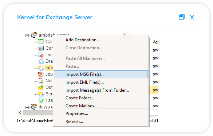Open Properties... from context menu
The width and height of the screenshot is (213, 136).
point(101,114)
